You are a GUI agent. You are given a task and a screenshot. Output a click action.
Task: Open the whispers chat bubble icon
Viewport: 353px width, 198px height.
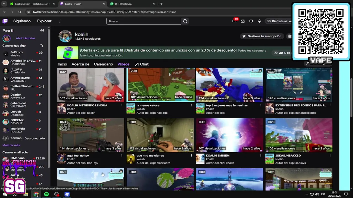[251, 21]
